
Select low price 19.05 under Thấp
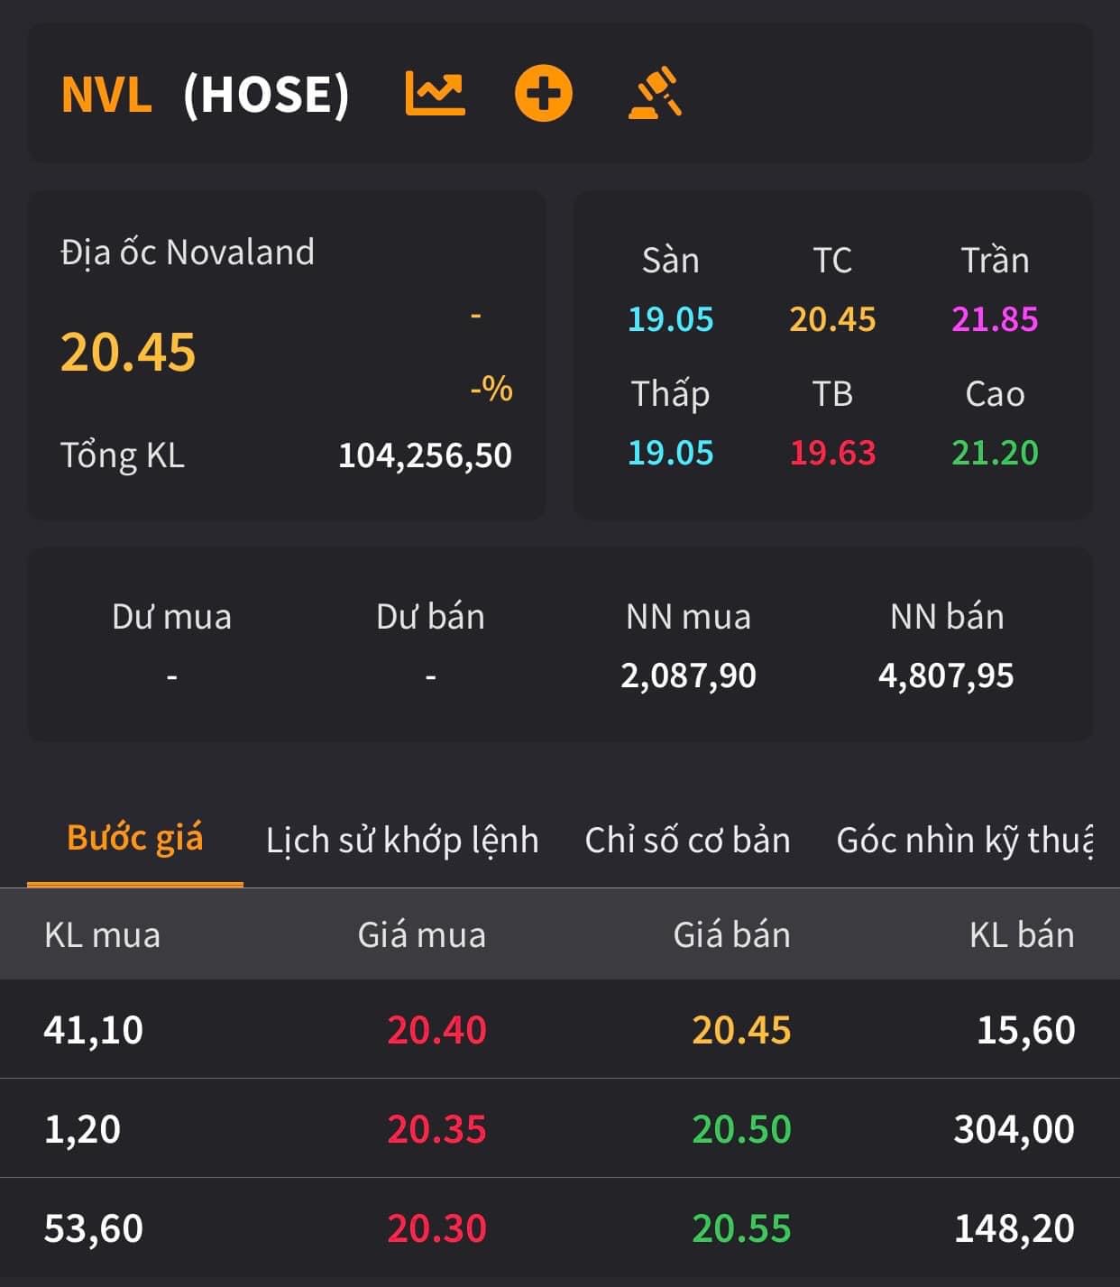point(670,453)
